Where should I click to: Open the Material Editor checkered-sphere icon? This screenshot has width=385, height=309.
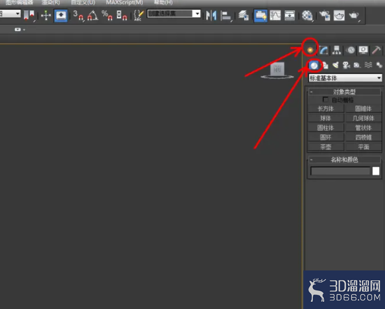[307, 16]
